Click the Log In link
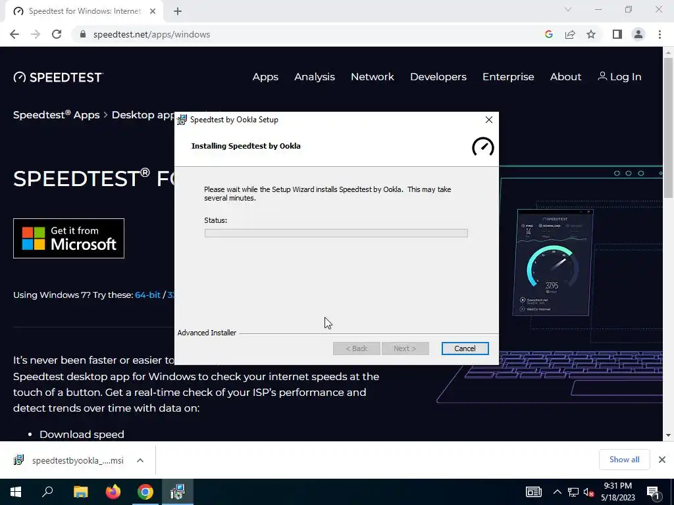 [619, 77]
